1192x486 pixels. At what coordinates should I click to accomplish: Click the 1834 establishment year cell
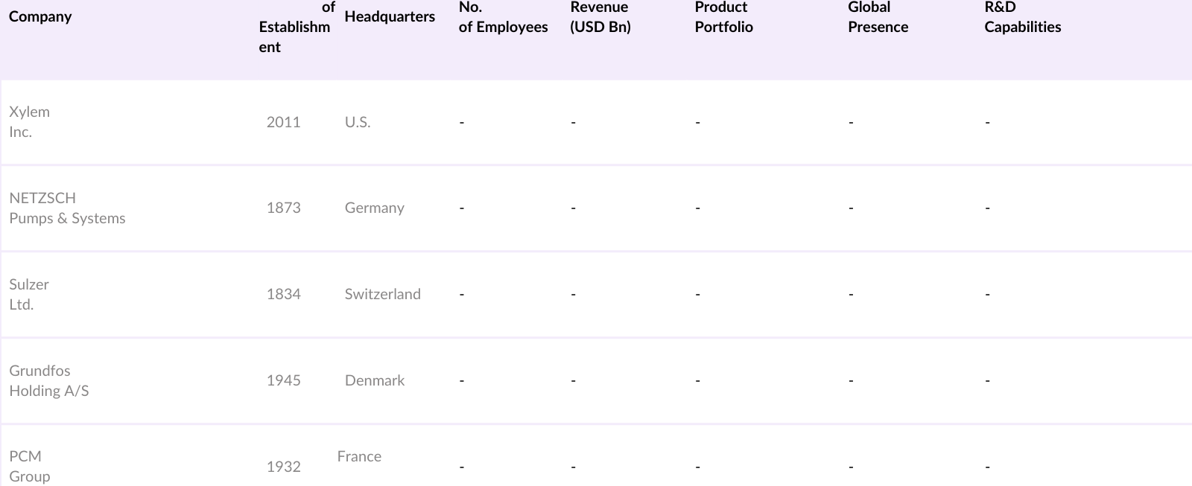[x=283, y=295]
